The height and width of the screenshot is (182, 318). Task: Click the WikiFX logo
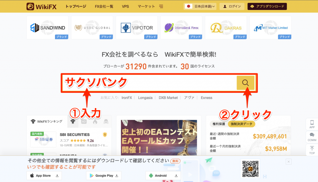[41, 7]
